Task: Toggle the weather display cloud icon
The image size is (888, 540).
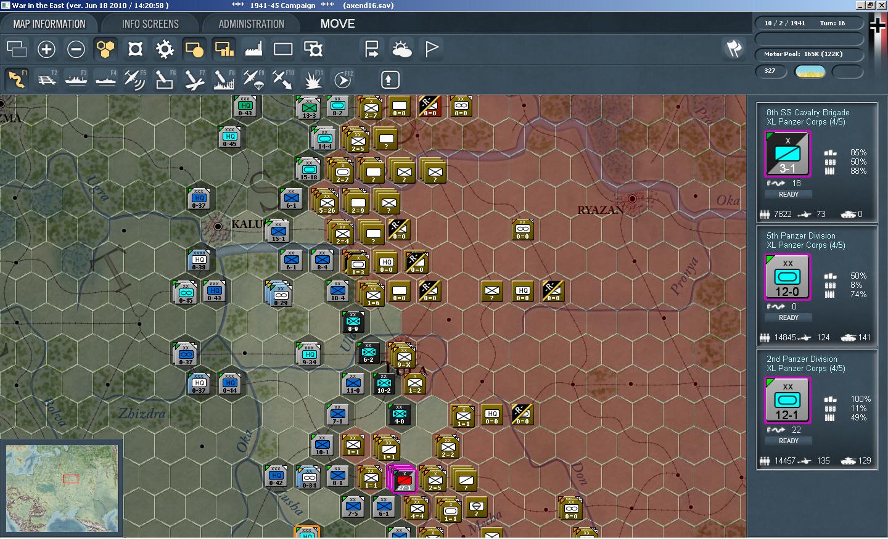Action: pyautogui.click(x=401, y=49)
